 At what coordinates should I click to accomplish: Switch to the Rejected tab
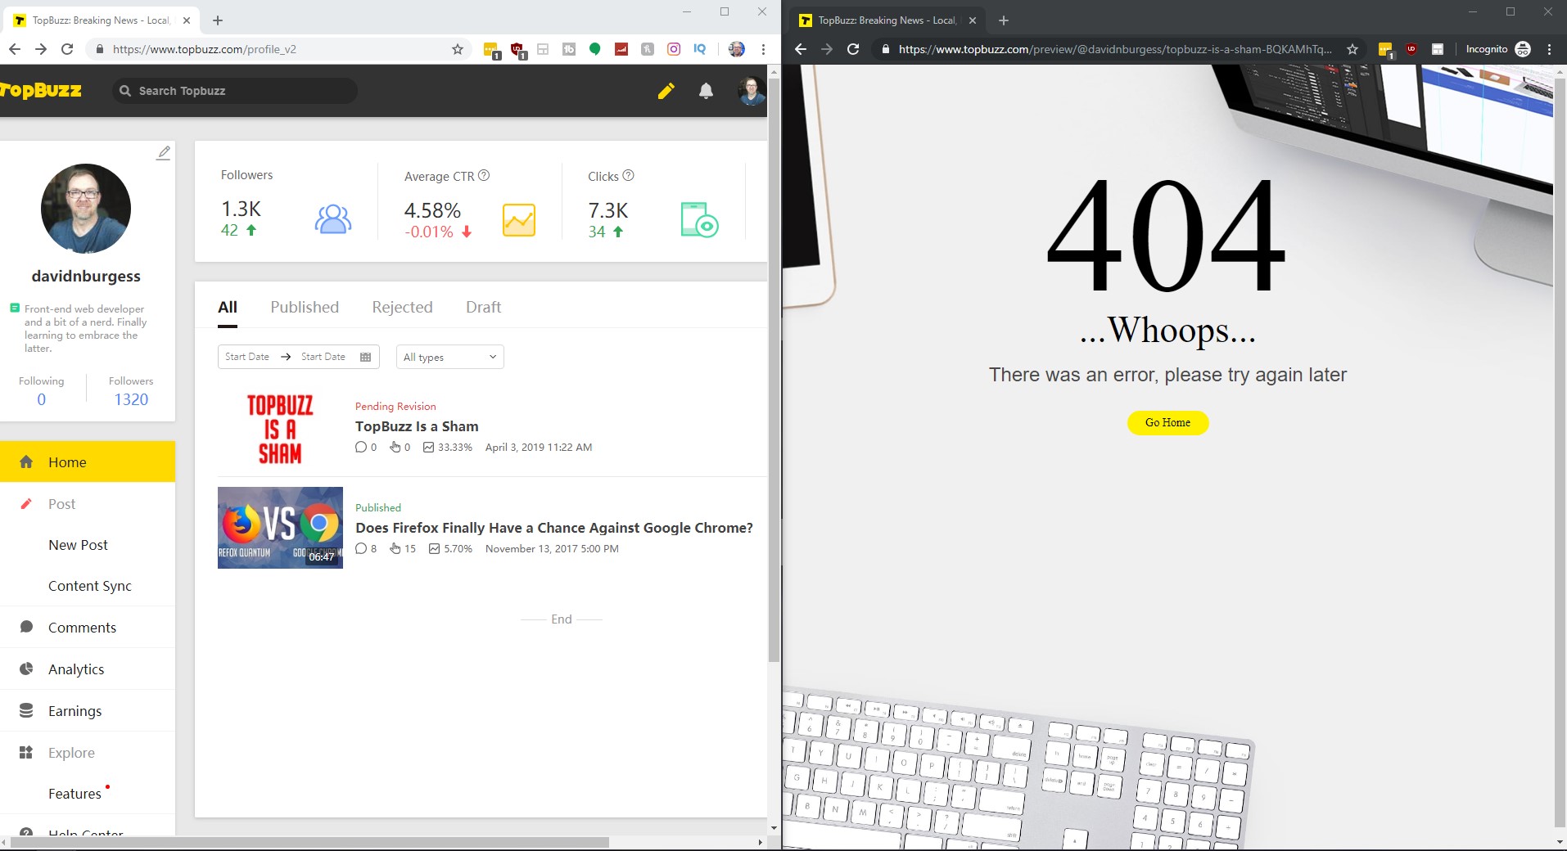pos(402,308)
